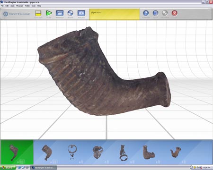Click the gray sphere toolbar icon
Image resolution: width=213 pixels, height=170 pixels.
point(165,13)
